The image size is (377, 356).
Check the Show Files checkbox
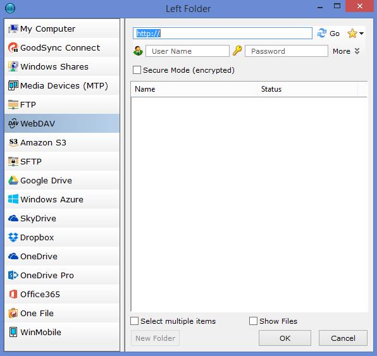tap(253, 321)
